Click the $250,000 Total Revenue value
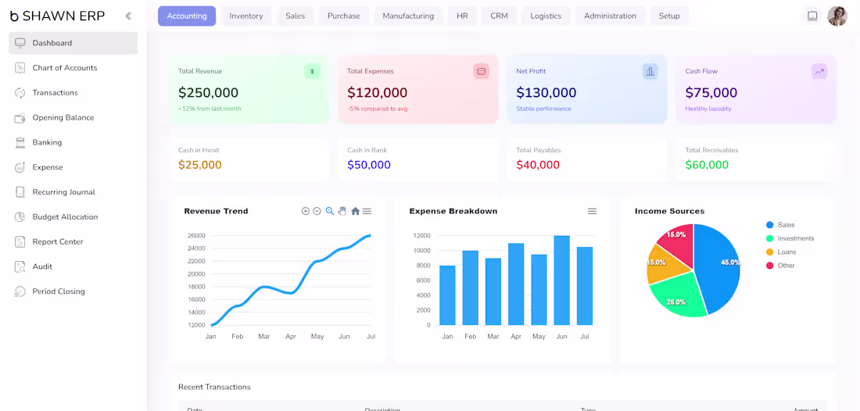 coord(209,93)
